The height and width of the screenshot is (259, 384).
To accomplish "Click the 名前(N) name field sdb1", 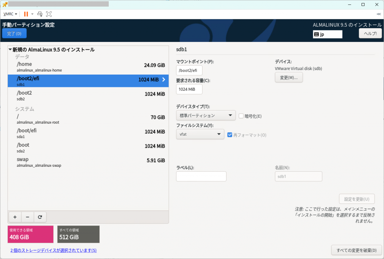I will [x=298, y=177].
